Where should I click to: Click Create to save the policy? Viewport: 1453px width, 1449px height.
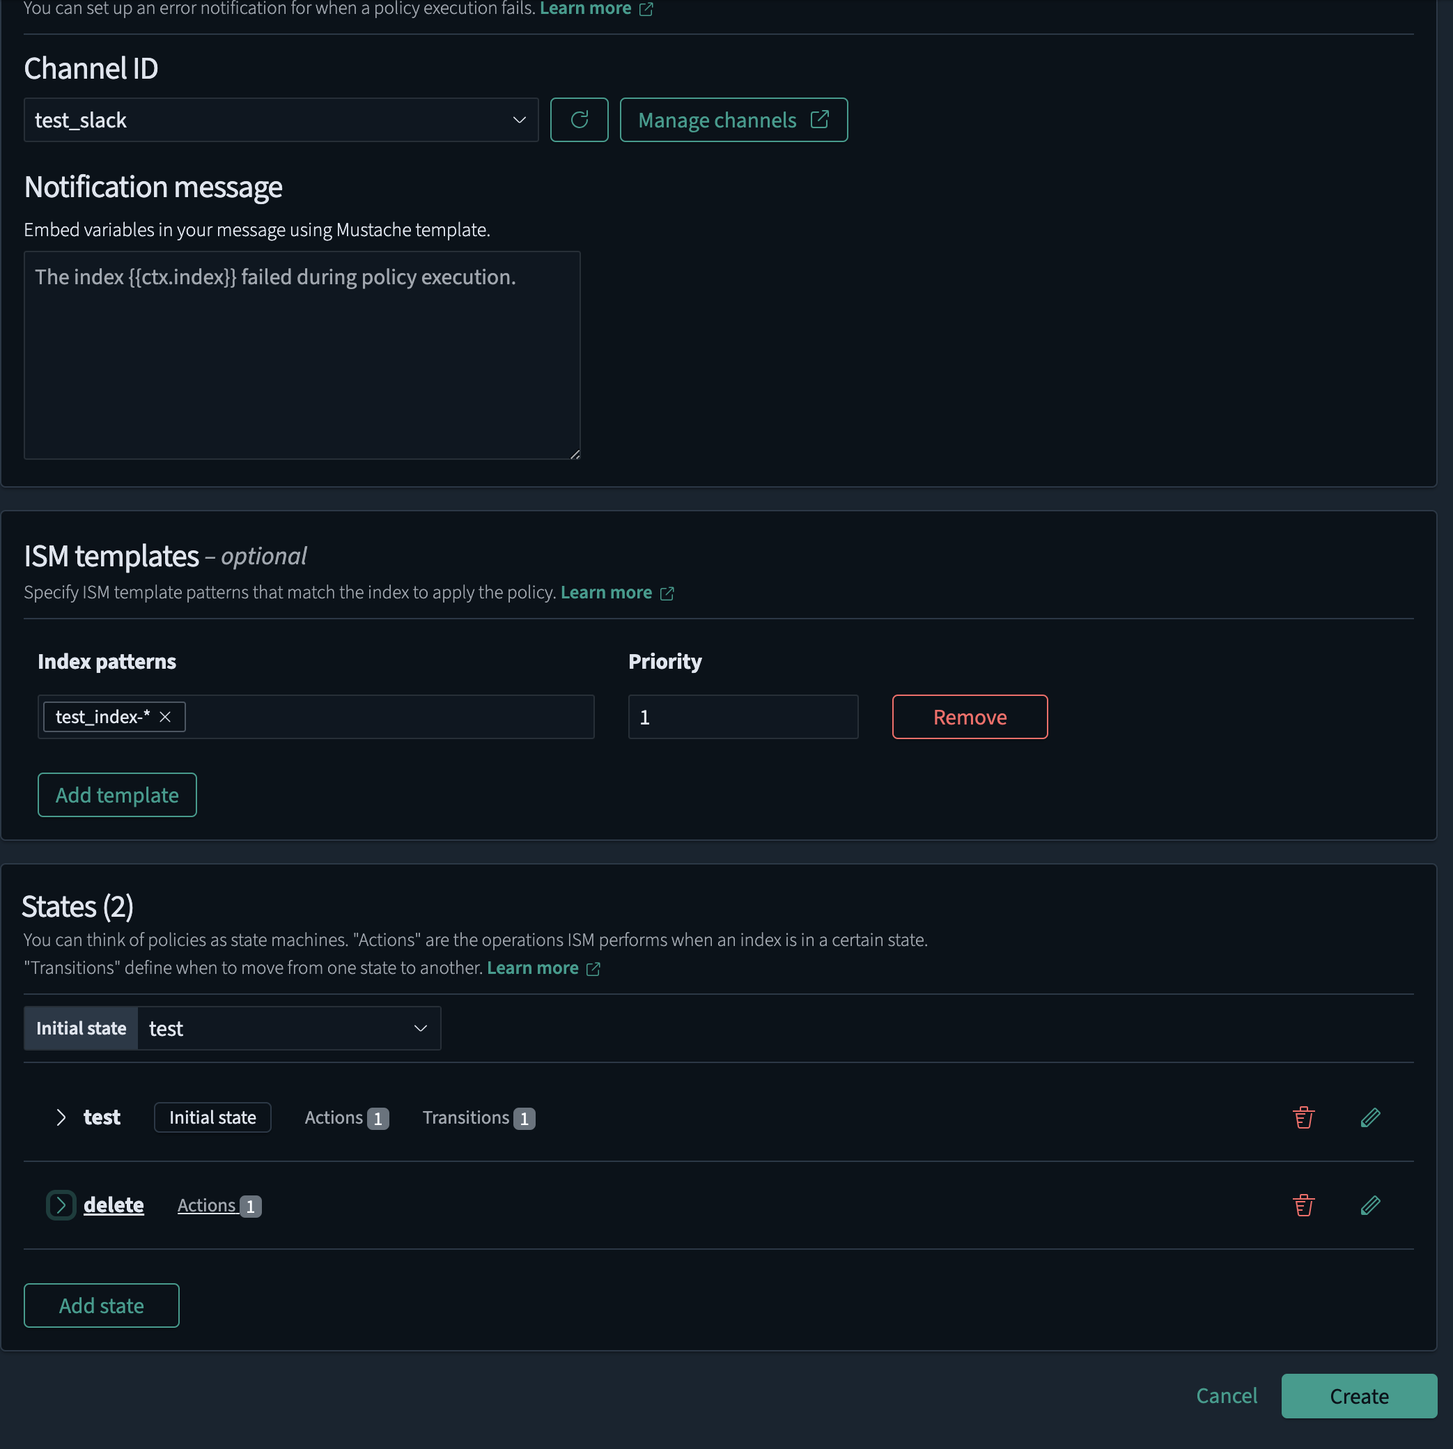coord(1358,1396)
